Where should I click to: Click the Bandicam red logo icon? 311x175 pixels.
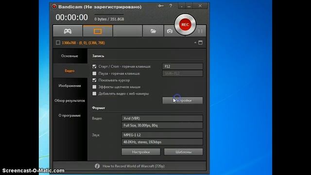[x=54, y=6]
